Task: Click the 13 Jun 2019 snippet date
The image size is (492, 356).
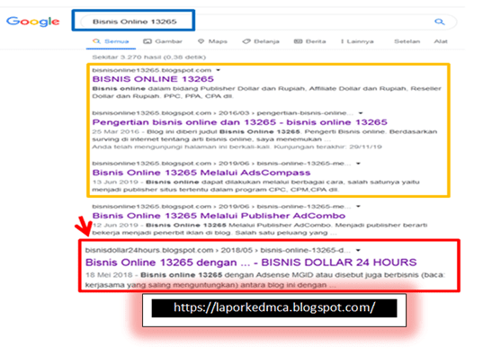Action: 115,182
